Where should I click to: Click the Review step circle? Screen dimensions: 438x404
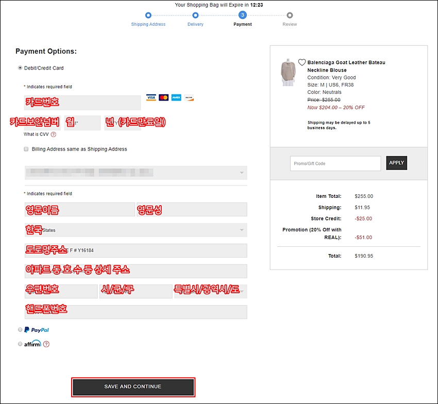click(290, 15)
